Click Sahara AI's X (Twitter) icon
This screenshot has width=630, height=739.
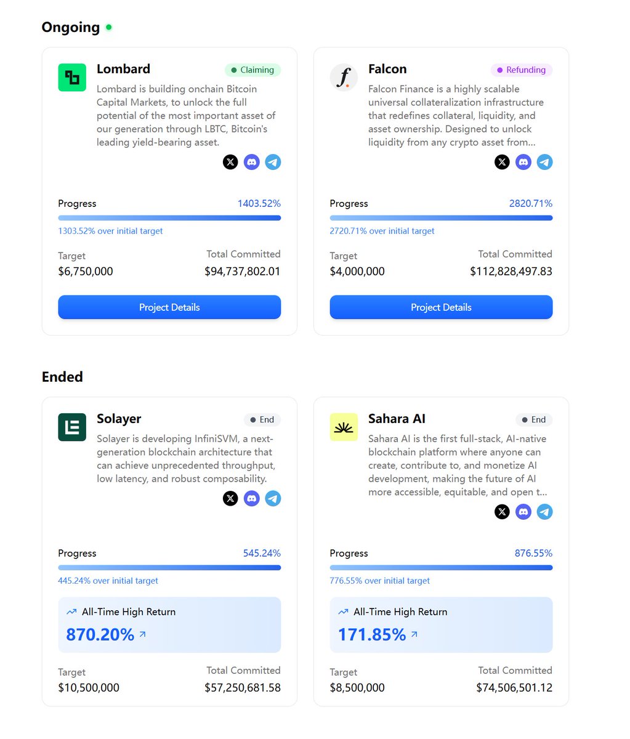[x=502, y=512]
